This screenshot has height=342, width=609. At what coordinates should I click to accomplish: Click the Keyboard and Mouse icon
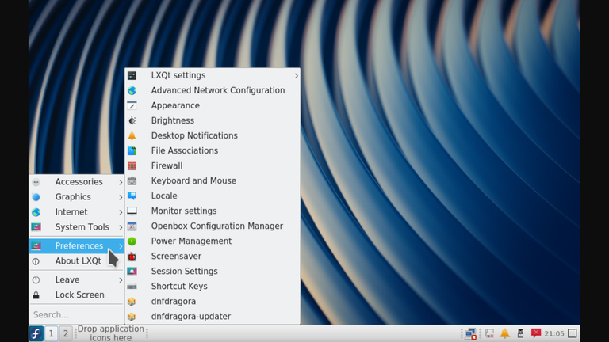pos(132,181)
